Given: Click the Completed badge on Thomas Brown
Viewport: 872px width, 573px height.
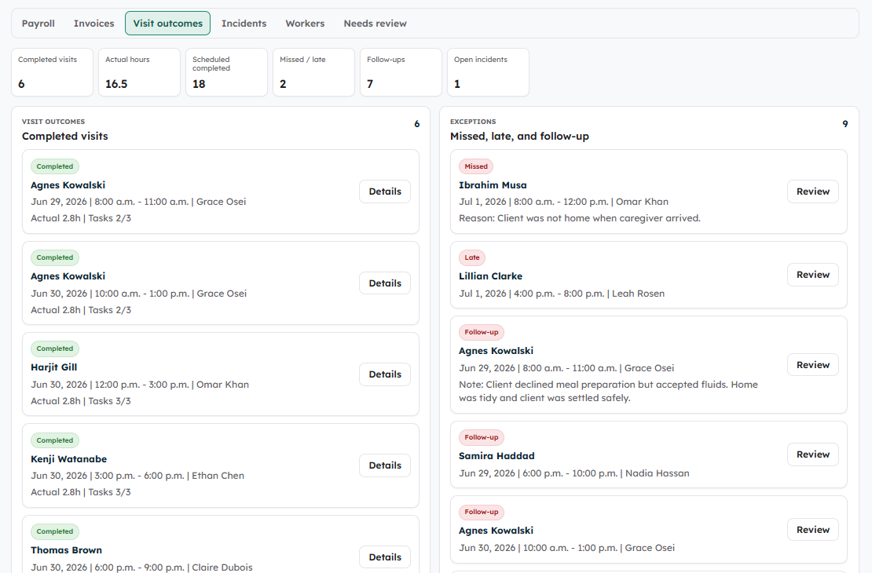Looking at the screenshot, I should [x=55, y=531].
